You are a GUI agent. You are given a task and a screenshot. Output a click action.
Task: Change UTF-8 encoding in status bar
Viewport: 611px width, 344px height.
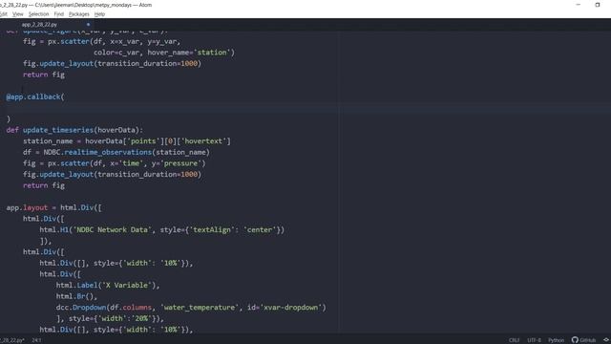point(534,340)
